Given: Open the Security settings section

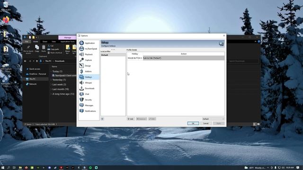Looking at the screenshot, I should 89,100.
